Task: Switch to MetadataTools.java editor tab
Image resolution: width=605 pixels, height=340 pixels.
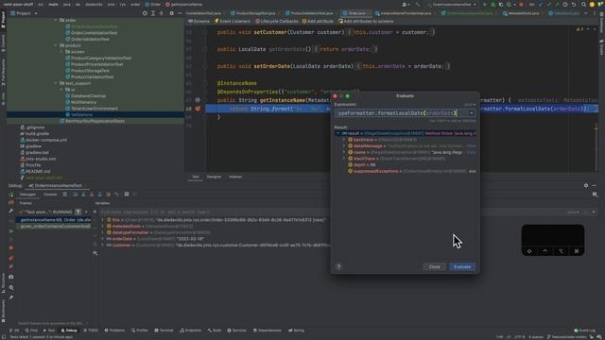Action: point(521,13)
